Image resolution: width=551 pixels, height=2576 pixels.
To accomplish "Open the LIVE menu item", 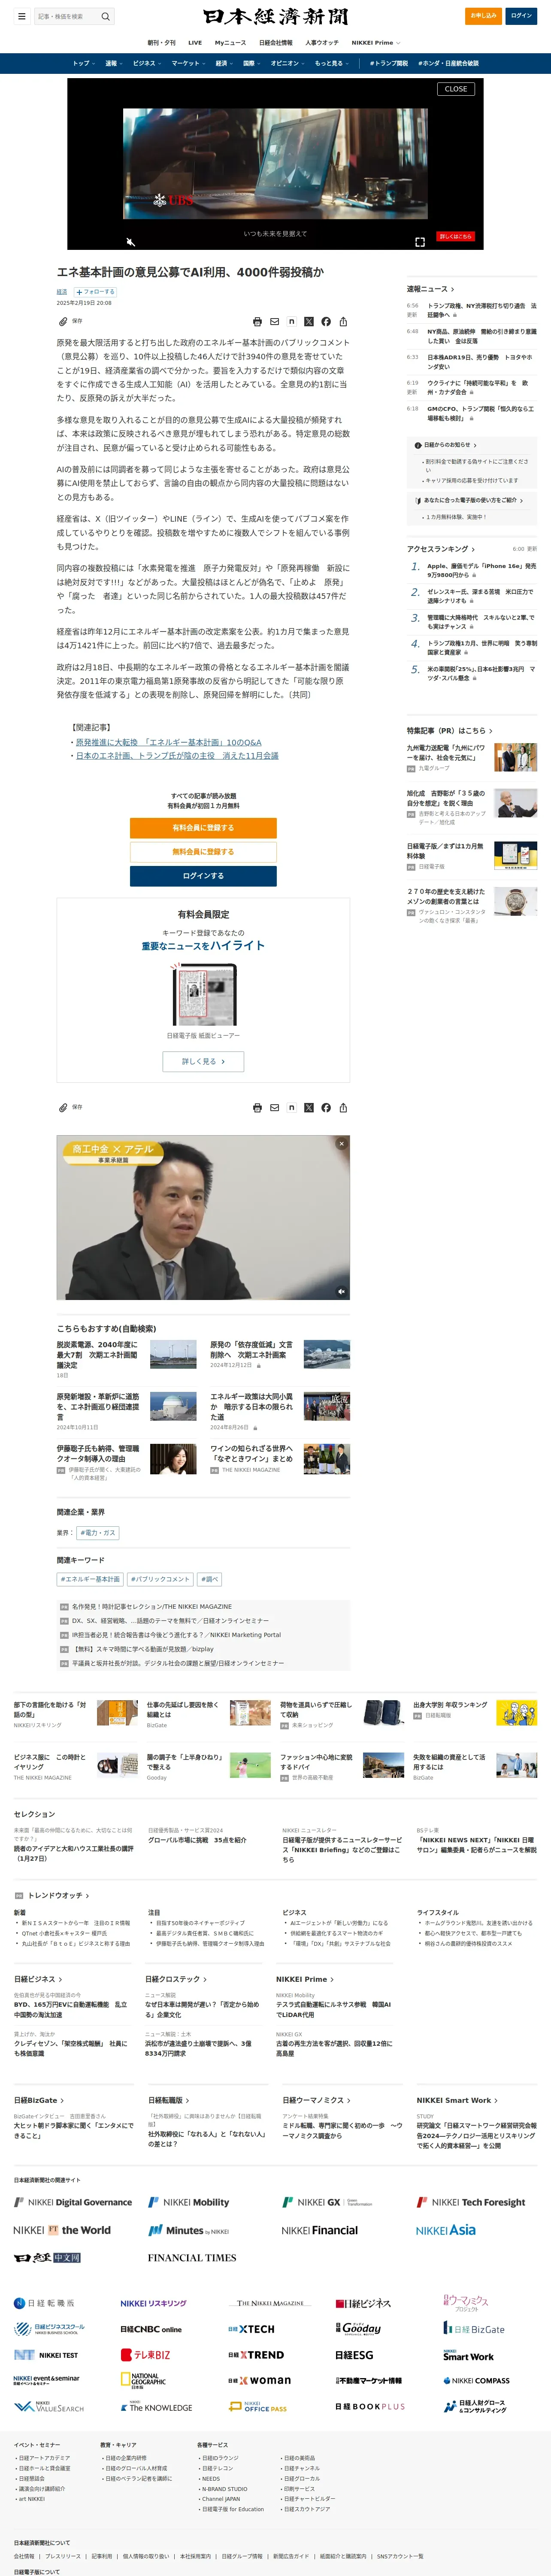I will 195,43.
